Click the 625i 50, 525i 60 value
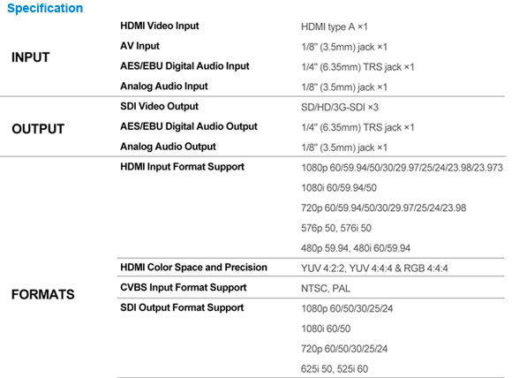Screen dimensions: 512x378 (335, 369)
